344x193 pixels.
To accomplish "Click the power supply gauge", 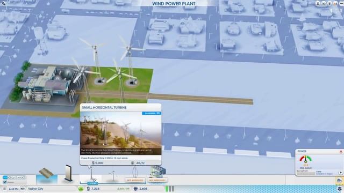I will coord(306,160).
